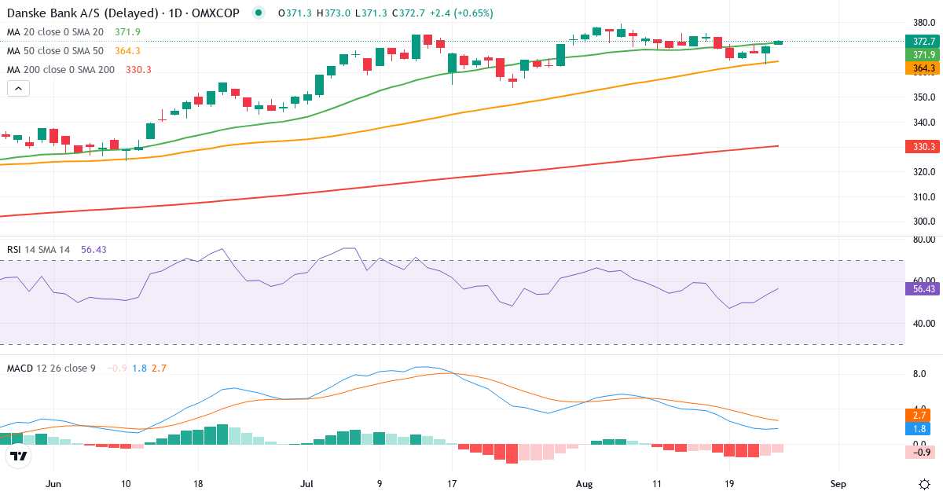Click the Aug date label on time axis
Image resolution: width=943 pixels, height=495 pixels.
(584, 484)
